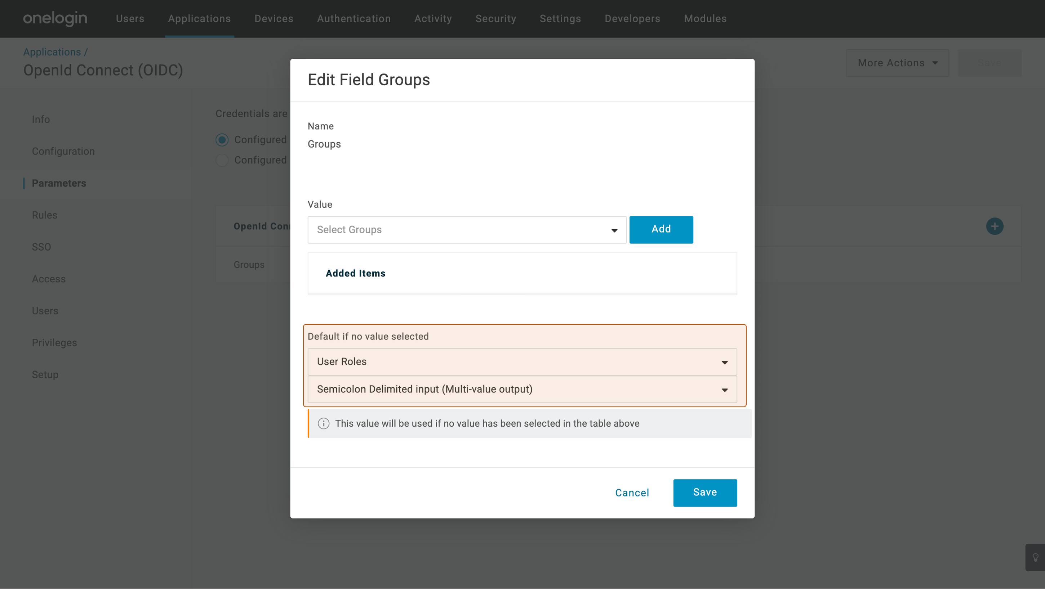Select the first Configured radio button

coord(222,139)
